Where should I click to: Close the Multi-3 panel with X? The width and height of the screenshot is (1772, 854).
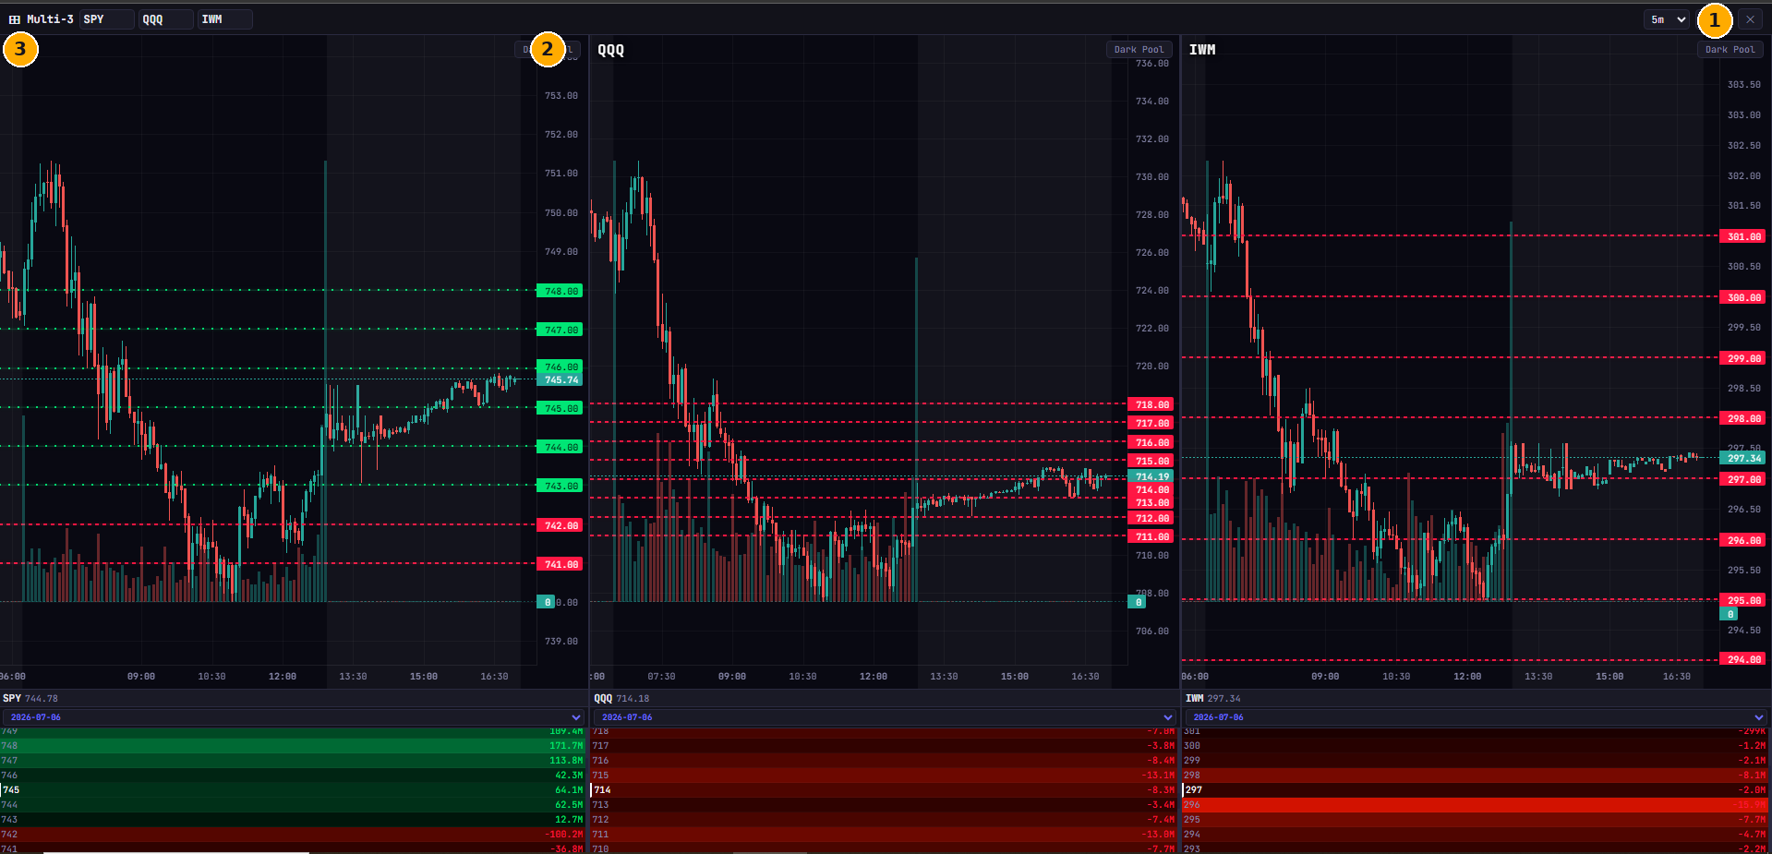point(1750,19)
